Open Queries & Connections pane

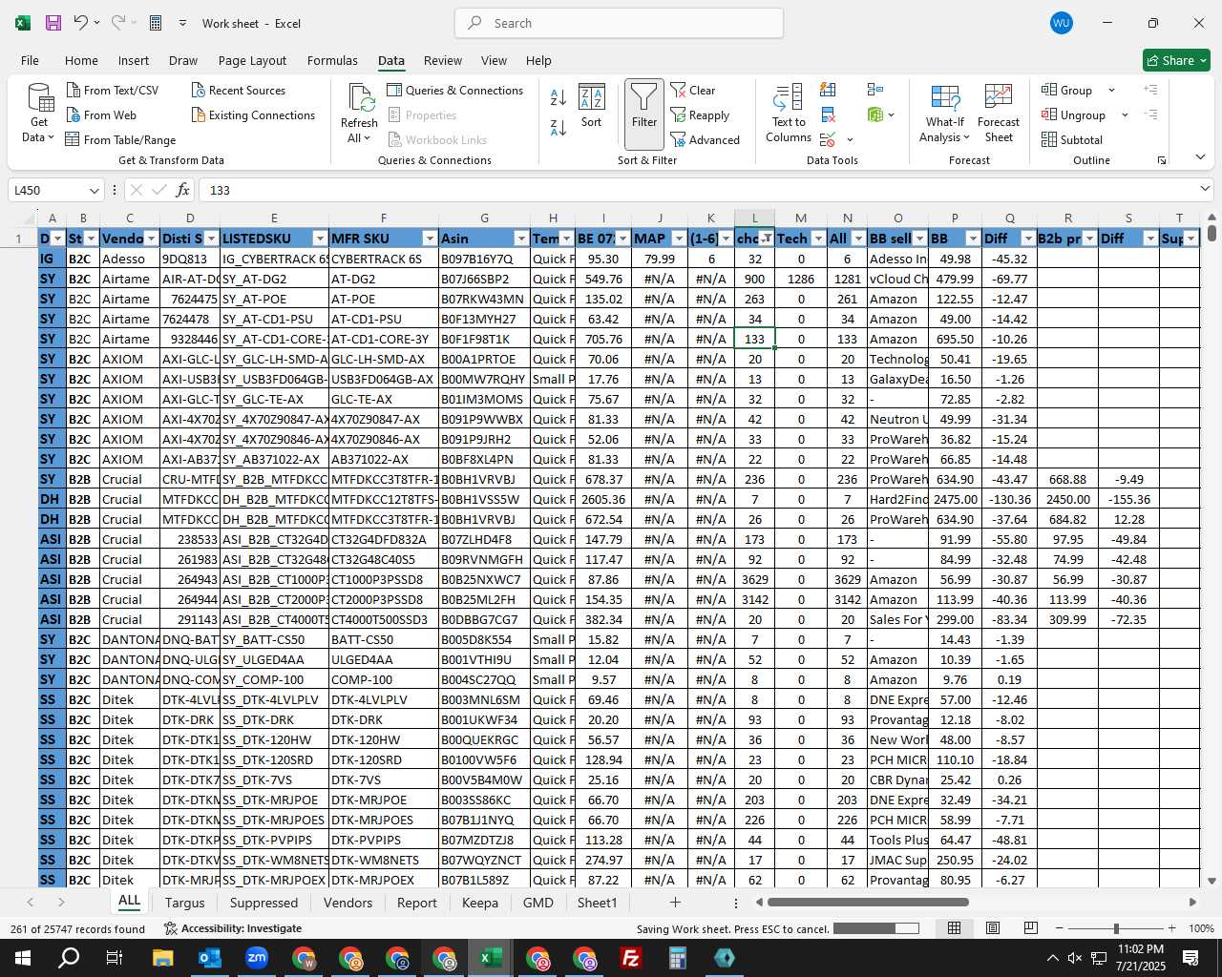[455, 90]
